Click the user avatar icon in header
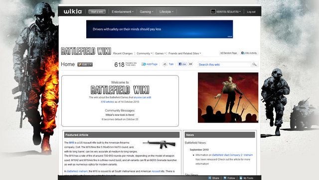The height and width of the screenshot is (180, 319). 213,11
